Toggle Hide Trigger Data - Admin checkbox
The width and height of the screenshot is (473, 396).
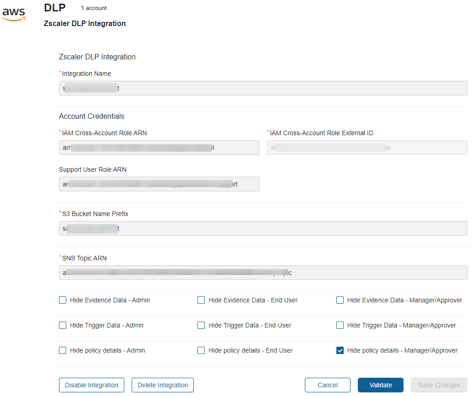coord(63,325)
